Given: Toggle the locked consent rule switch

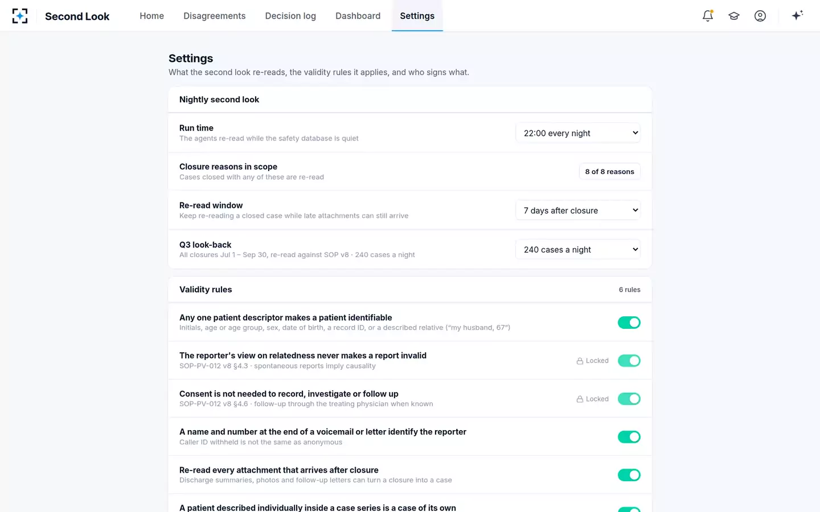Looking at the screenshot, I should (629, 399).
